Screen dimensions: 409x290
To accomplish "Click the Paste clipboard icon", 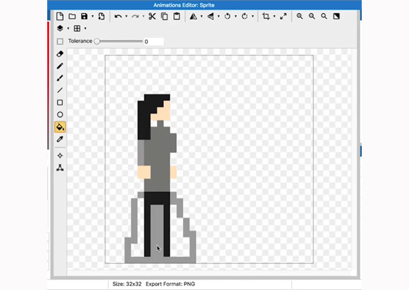I will pos(176,16).
